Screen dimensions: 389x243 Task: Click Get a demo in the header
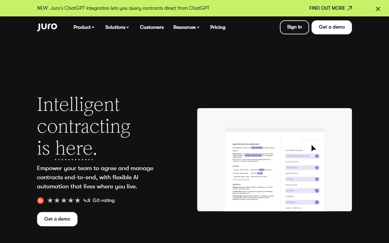(x=331, y=27)
